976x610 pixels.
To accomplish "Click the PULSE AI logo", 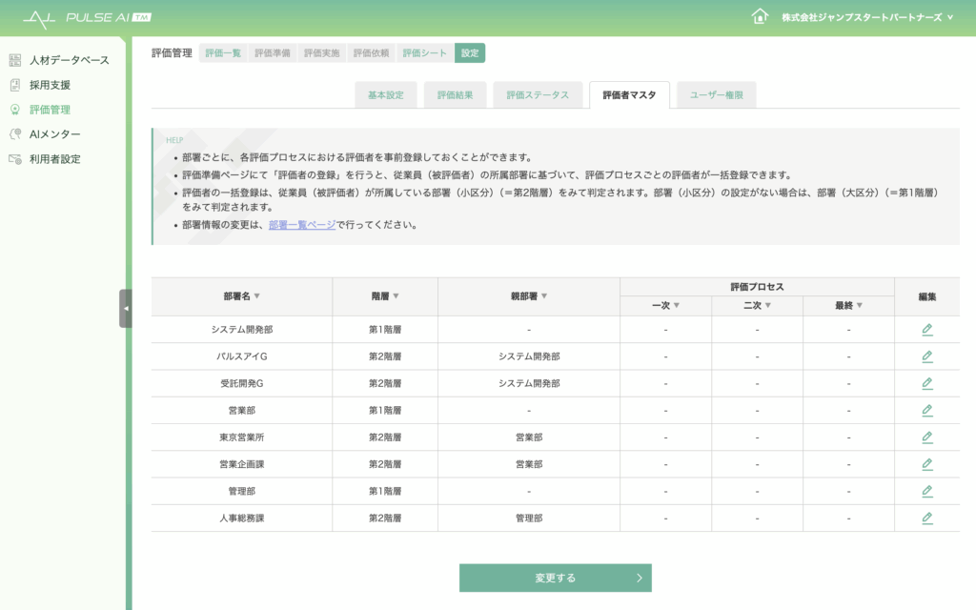I will pyautogui.click(x=87, y=19).
